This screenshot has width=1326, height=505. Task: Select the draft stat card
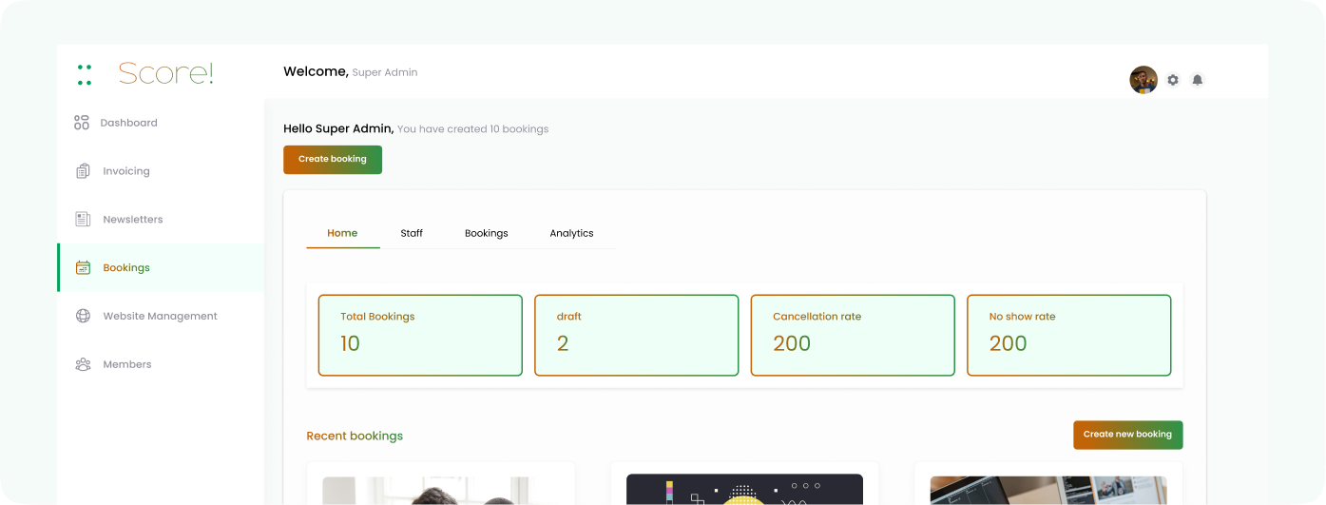(637, 335)
